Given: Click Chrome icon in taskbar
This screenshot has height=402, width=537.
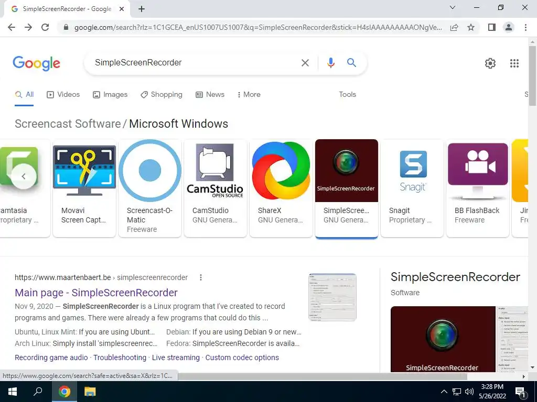Looking at the screenshot, I should pyautogui.click(x=64, y=392).
